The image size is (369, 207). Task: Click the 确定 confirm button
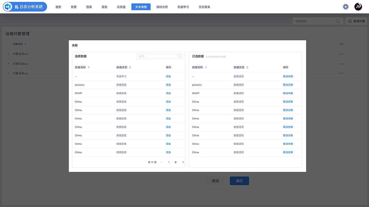pos(239,181)
